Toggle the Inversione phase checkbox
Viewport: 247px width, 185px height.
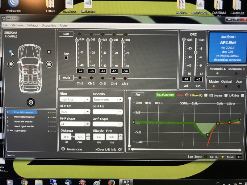(x=63, y=149)
